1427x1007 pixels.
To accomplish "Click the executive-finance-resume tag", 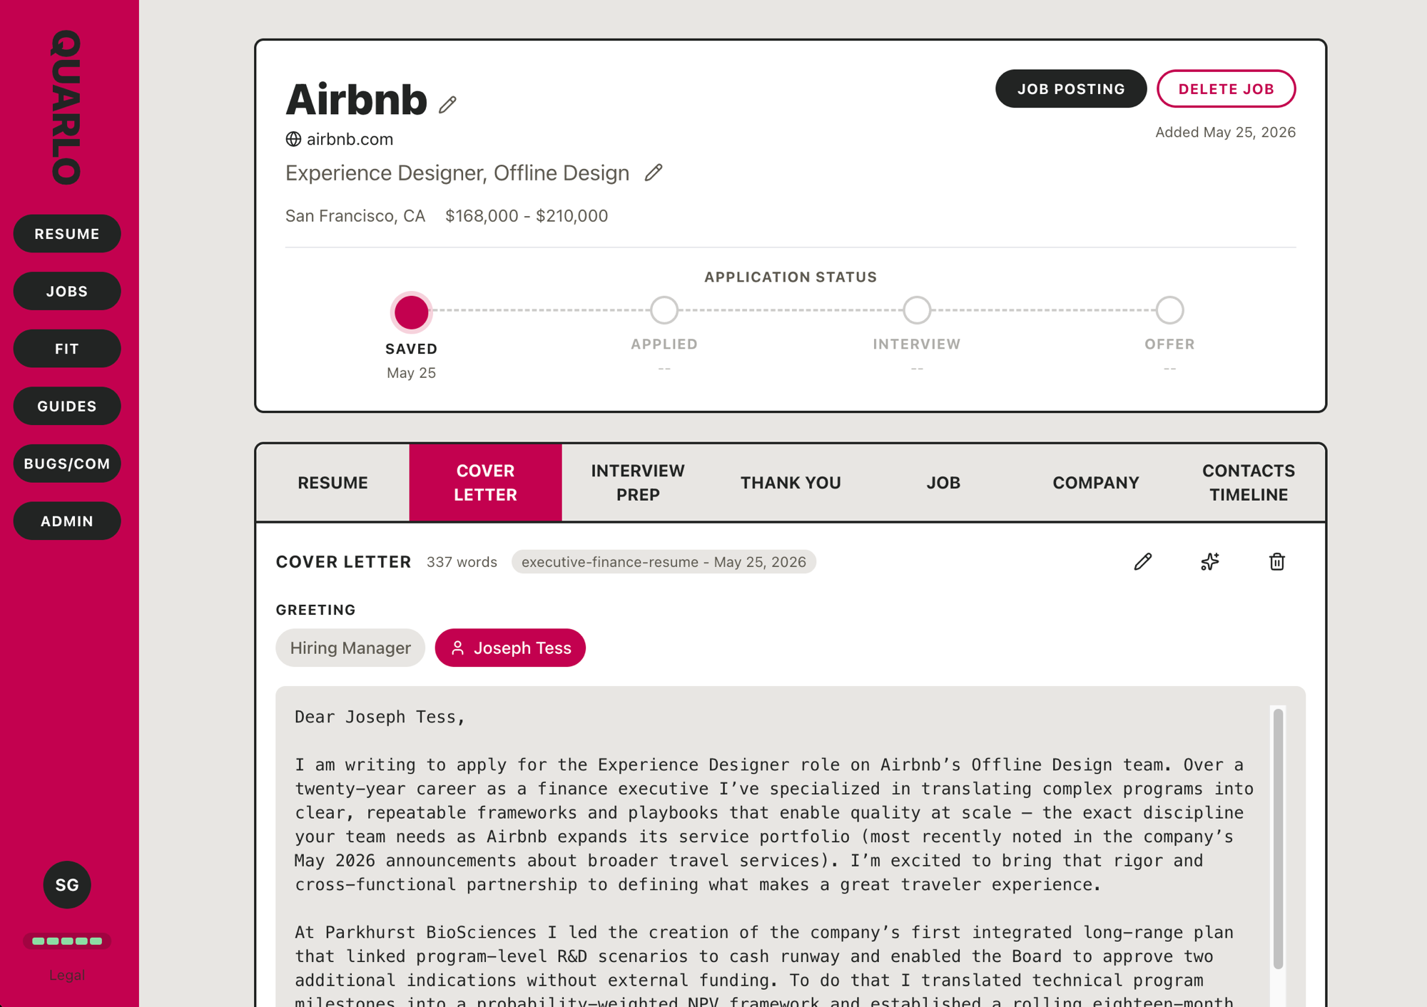I will tap(664, 562).
